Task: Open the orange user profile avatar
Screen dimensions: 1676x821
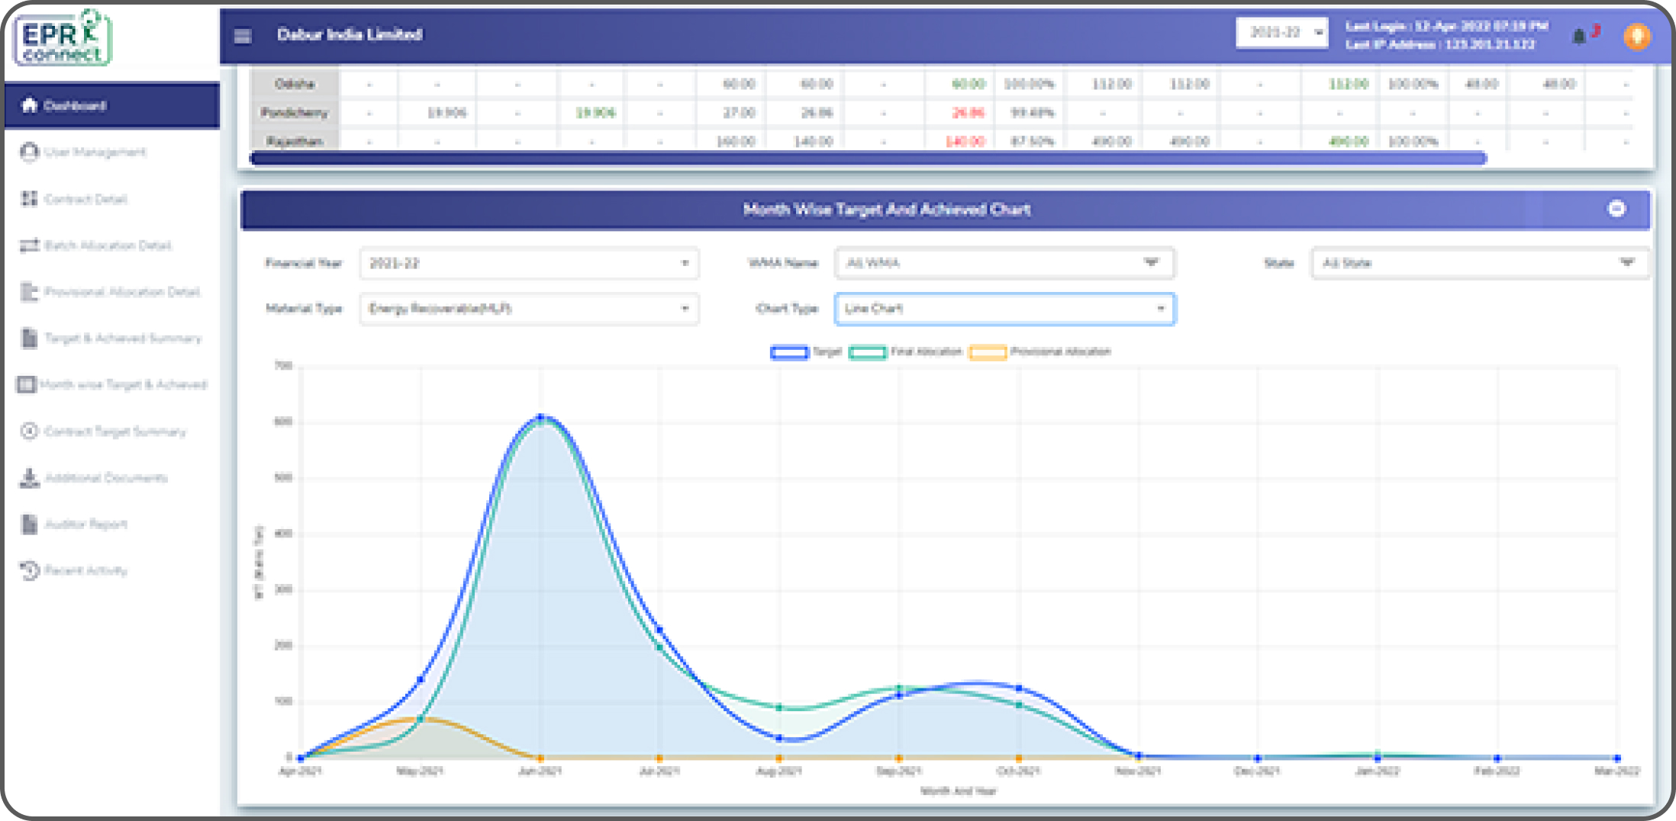Action: 1636,36
